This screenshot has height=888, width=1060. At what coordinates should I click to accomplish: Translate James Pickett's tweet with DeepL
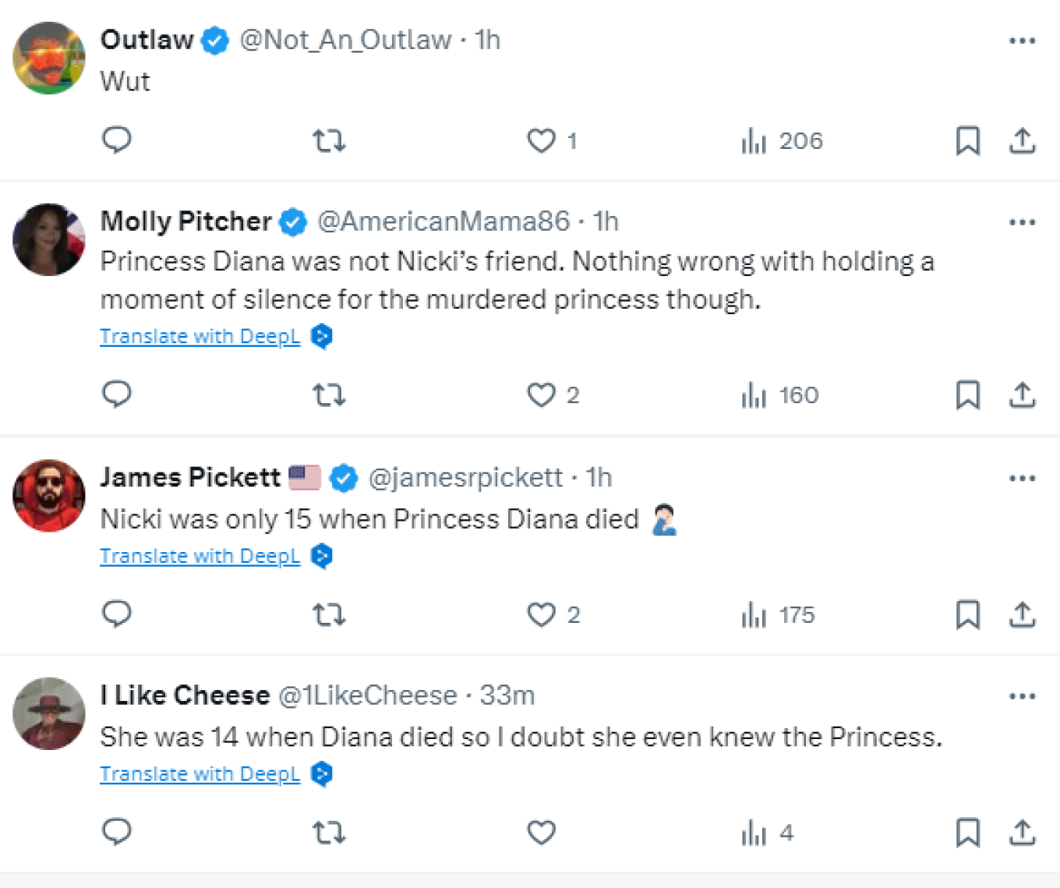pyautogui.click(x=200, y=556)
